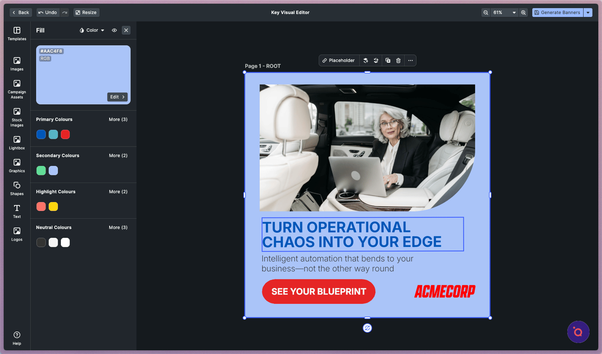The width and height of the screenshot is (602, 354).
Task: Expand Generate Banners dropdown arrow
Action: coord(588,12)
